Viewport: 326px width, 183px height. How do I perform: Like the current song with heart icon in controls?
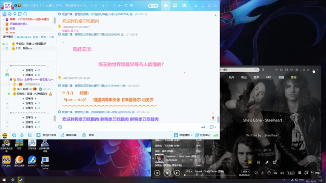tap(256, 173)
